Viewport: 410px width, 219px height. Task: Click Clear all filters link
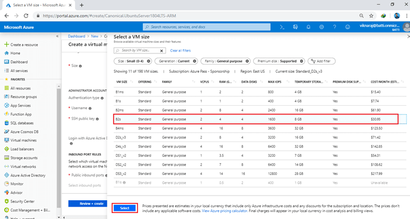[x=180, y=50]
